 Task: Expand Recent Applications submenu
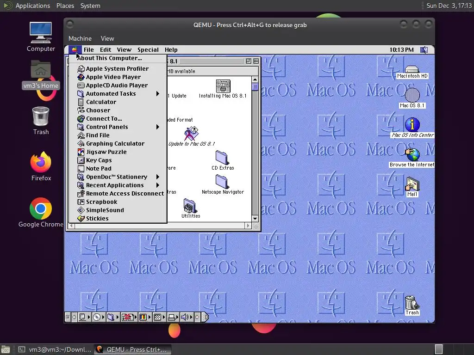[118, 185]
